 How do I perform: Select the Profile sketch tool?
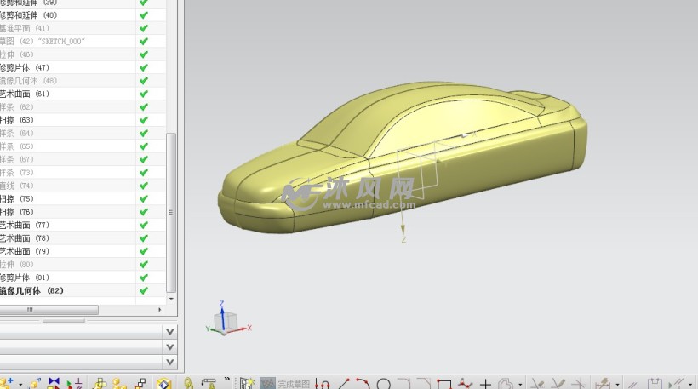click(x=323, y=383)
